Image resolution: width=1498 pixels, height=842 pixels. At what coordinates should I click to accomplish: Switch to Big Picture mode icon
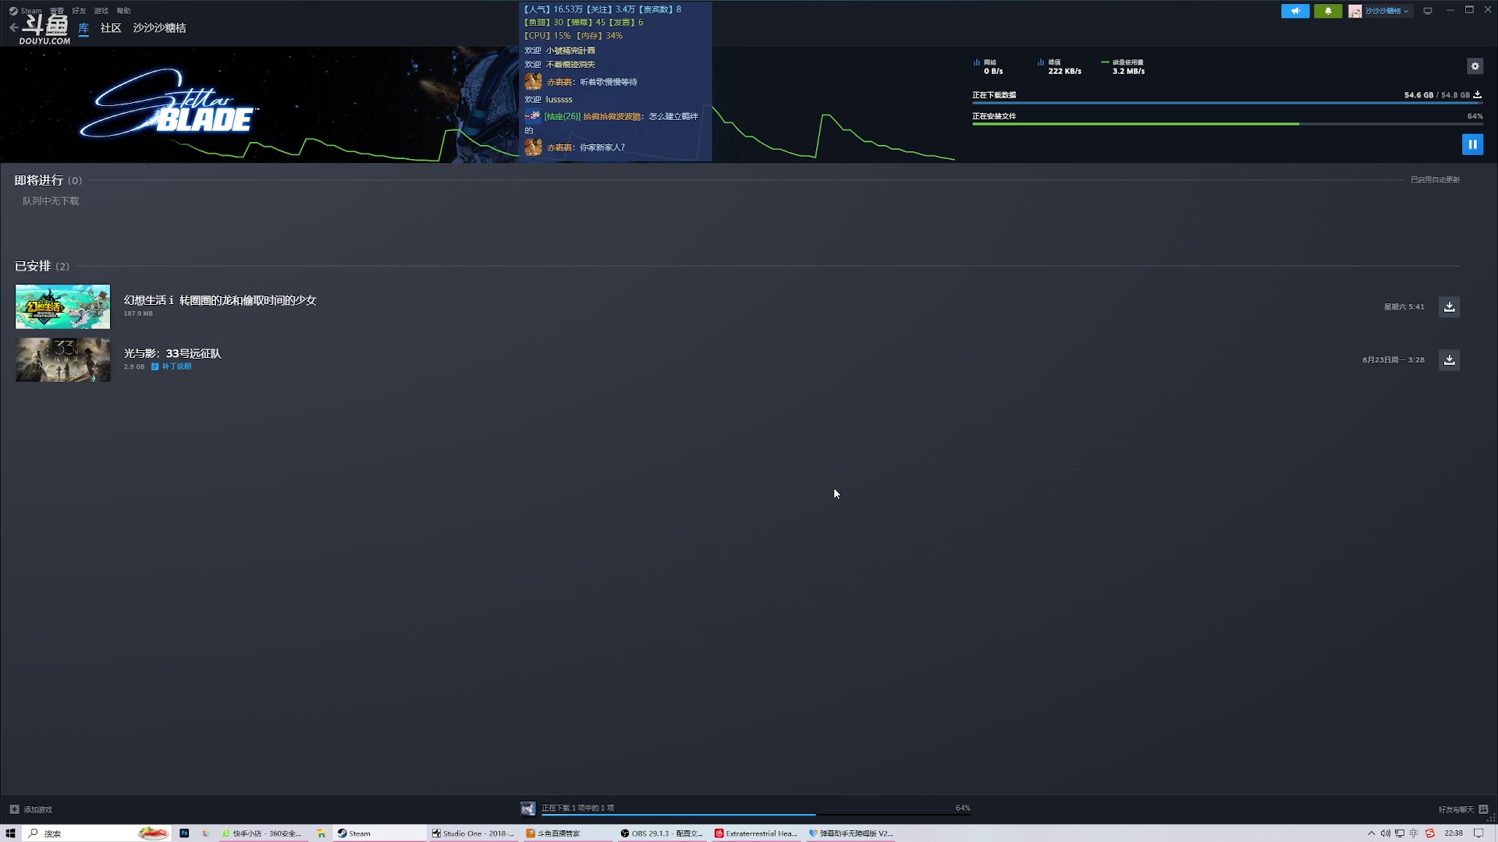pyautogui.click(x=1428, y=11)
